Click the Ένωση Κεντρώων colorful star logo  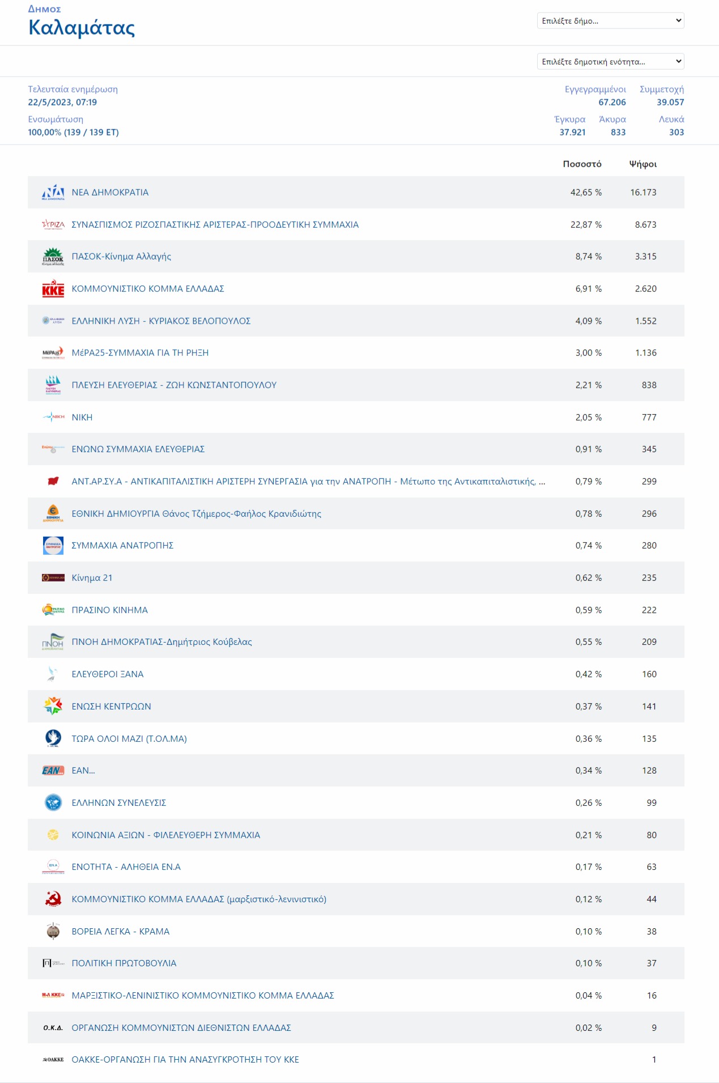point(53,706)
